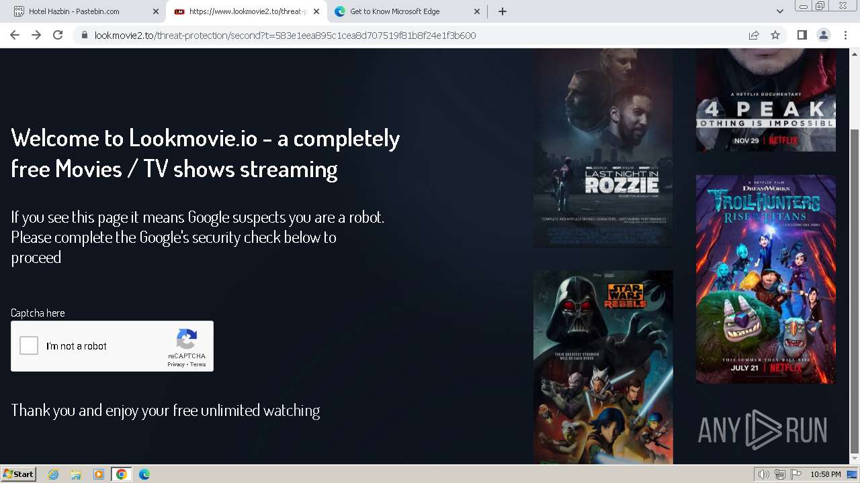860x483 pixels.
Task: Bookmark this page with star icon
Action: click(775, 36)
